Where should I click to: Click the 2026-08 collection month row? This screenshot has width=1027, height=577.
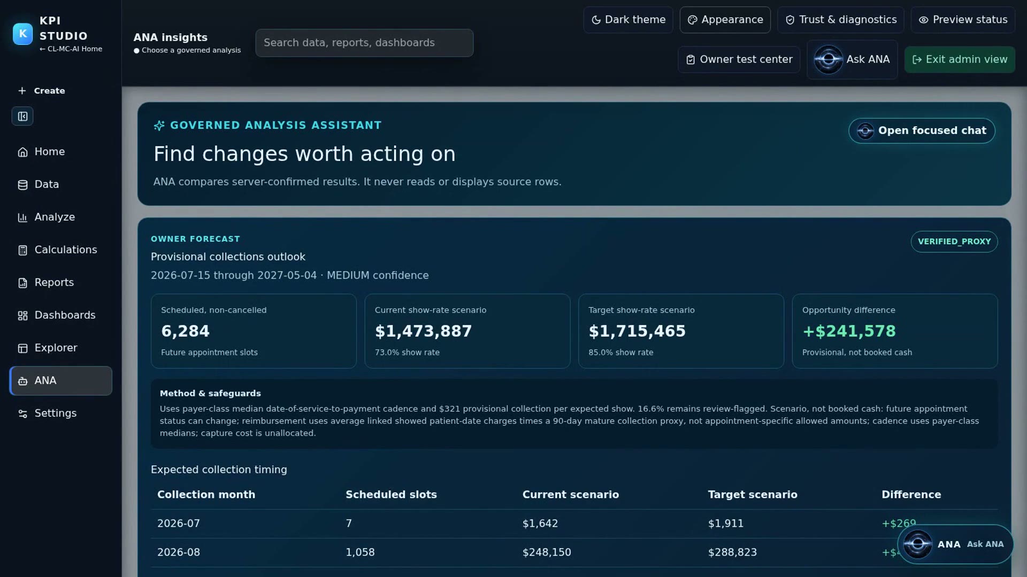574,552
